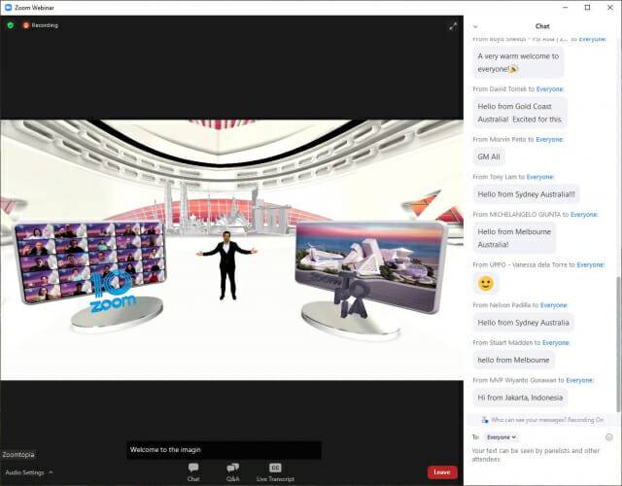Open the Everyone recipient dropdown
This screenshot has height=486, width=622.
501,437
